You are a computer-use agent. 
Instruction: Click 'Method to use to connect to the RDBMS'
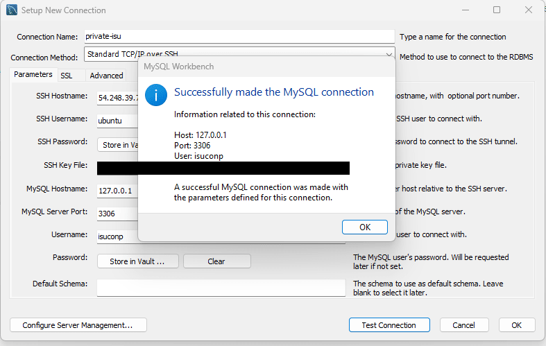466,57
